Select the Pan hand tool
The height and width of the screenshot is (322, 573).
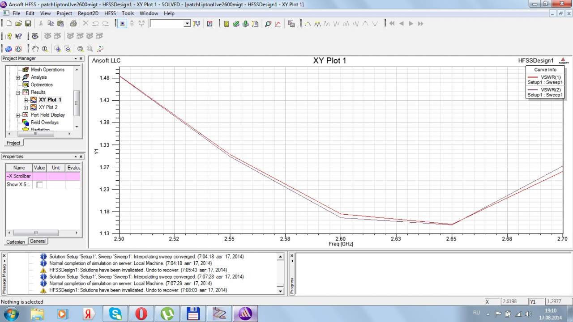click(35, 49)
